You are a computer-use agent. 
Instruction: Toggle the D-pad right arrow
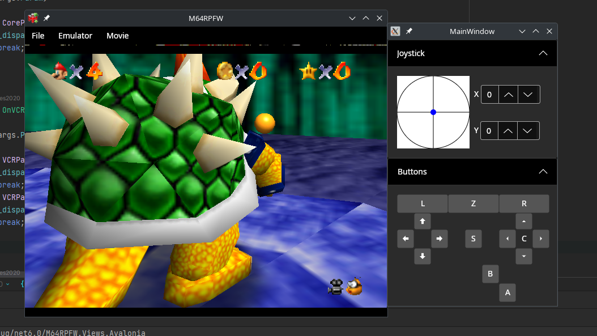click(x=440, y=239)
